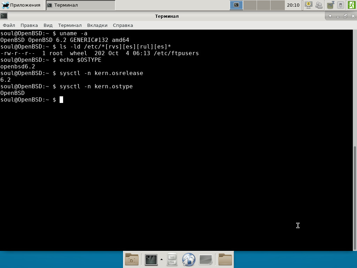Open the Приложения applications menu
Viewport: 357px width, 268px height.
pyautogui.click(x=21, y=5)
